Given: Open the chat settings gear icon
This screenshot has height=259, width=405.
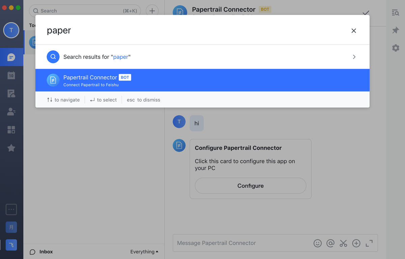Looking at the screenshot, I should click(x=396, y=48).
